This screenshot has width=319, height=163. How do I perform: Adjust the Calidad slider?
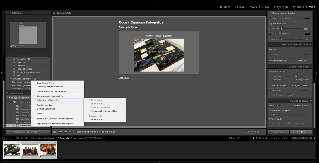point(296,76)
